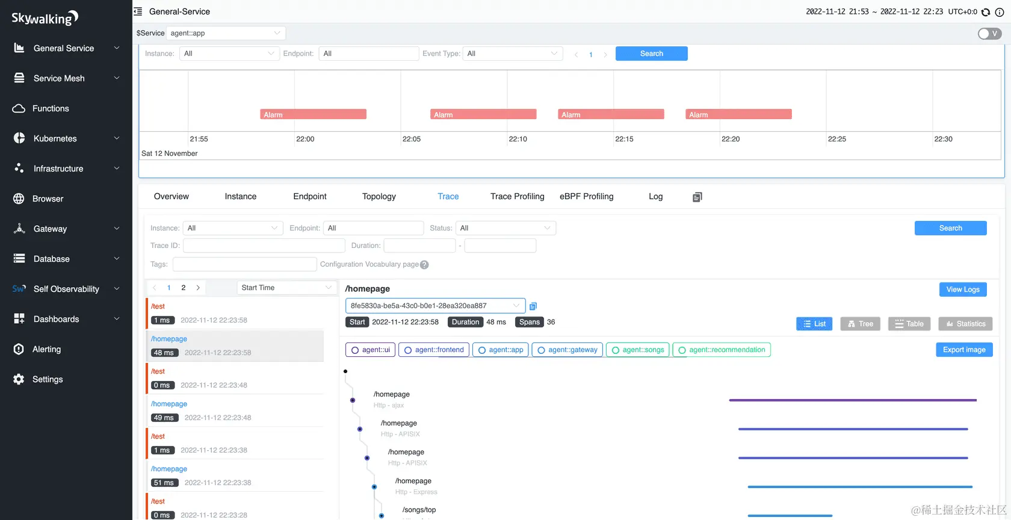Image resolution: width=1011 pixels, height=520 pixels.
Task: Click the Database sidebar icon
Action: [x=19, y=259]
